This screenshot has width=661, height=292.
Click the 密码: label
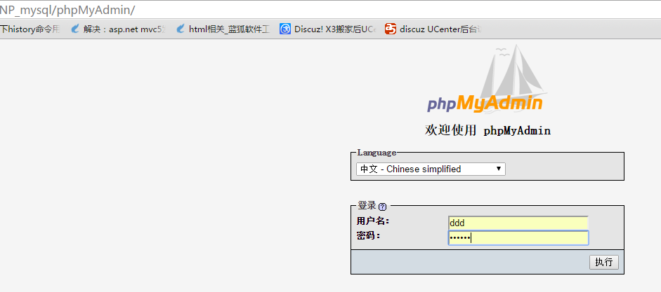pos(368,236)
